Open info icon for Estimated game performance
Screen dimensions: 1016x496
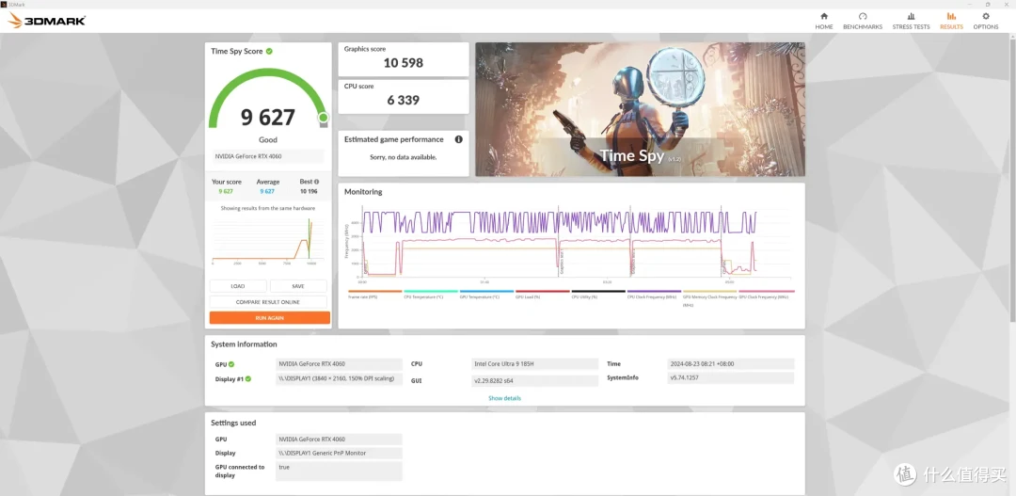tap(459, 139)
